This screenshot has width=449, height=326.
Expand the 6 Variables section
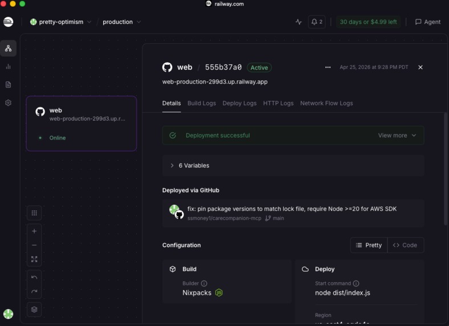(293, 166)
